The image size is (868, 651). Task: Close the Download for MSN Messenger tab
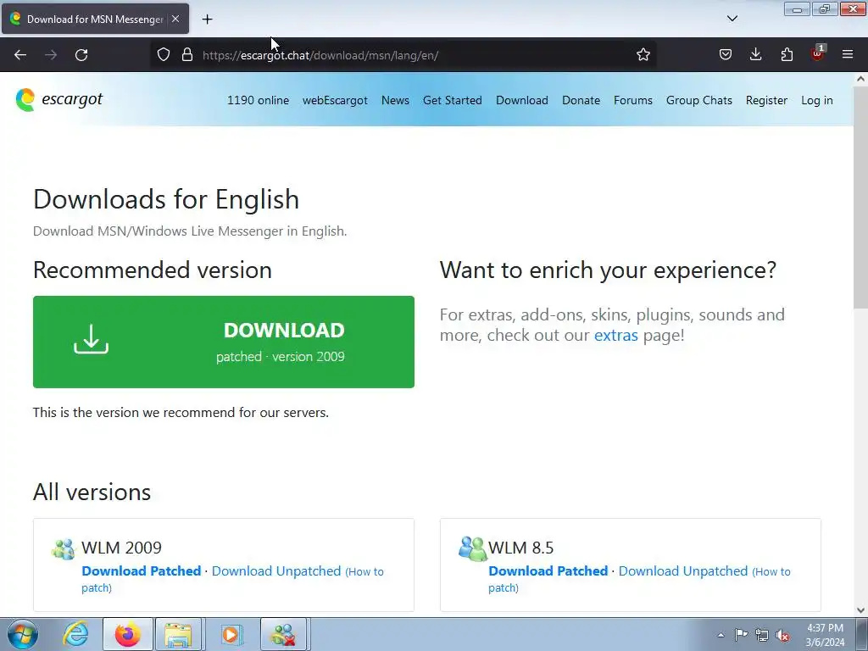point(175,19)
